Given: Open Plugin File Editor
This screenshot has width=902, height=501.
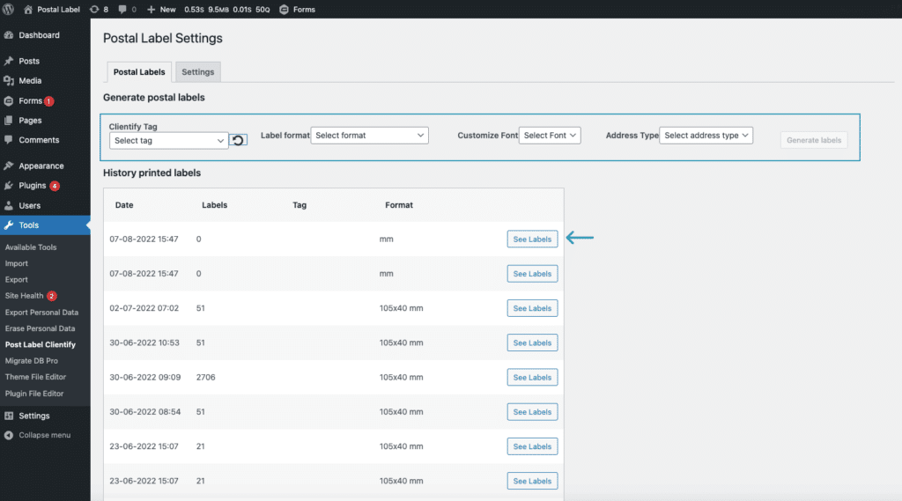Looking at the screenshot, I should 34,394.
